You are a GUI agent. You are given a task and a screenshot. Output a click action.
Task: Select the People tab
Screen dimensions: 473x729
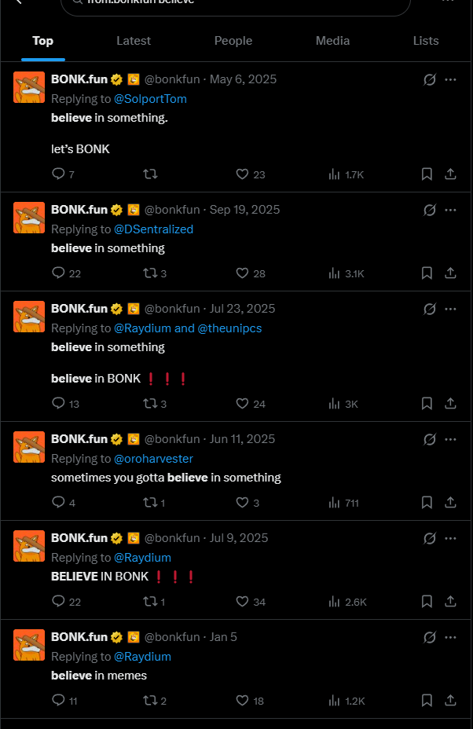[233, 41]
